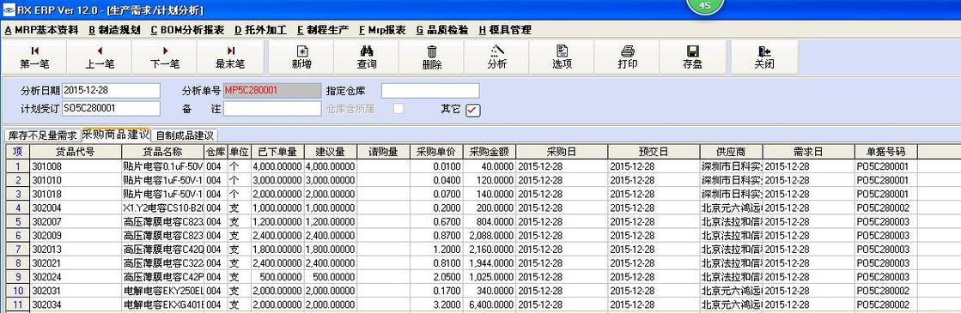The width and height of the screenshot is (961, 313).
Task: Click purchase amount 6,400.0000 cell
Action: coord(489,304)
